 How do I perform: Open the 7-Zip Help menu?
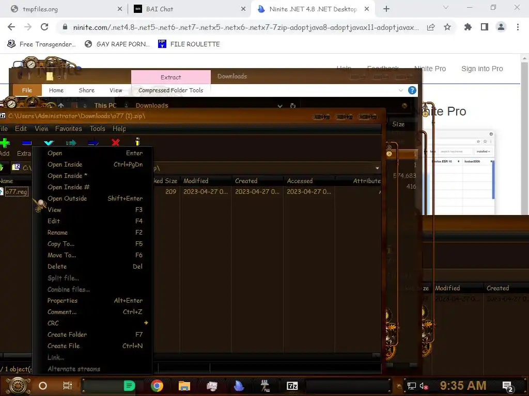tap(119, 128)
